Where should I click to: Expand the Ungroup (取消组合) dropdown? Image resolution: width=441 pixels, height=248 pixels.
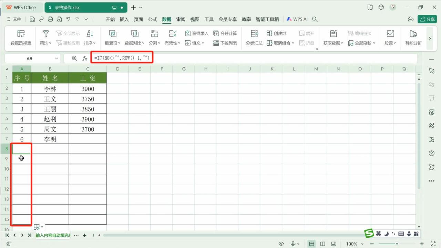[x=293, y=43]
